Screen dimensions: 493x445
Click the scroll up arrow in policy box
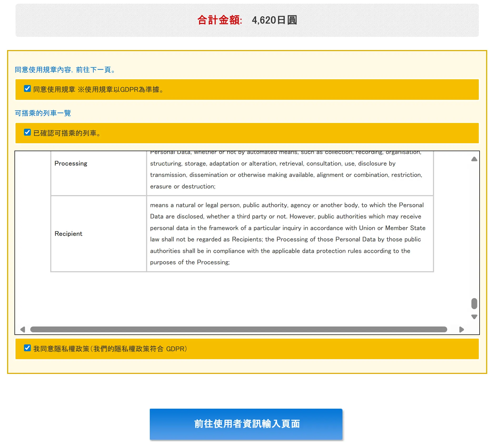[x=474, y=159]
